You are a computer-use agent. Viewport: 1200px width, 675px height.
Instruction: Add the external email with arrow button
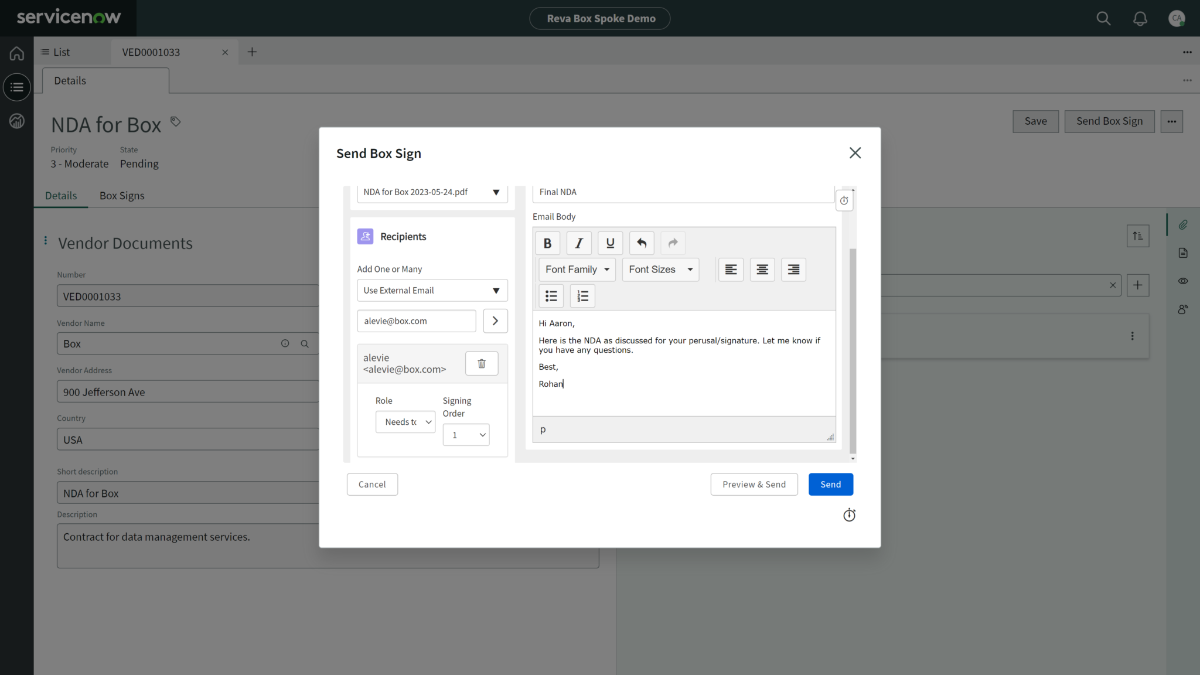495,321
